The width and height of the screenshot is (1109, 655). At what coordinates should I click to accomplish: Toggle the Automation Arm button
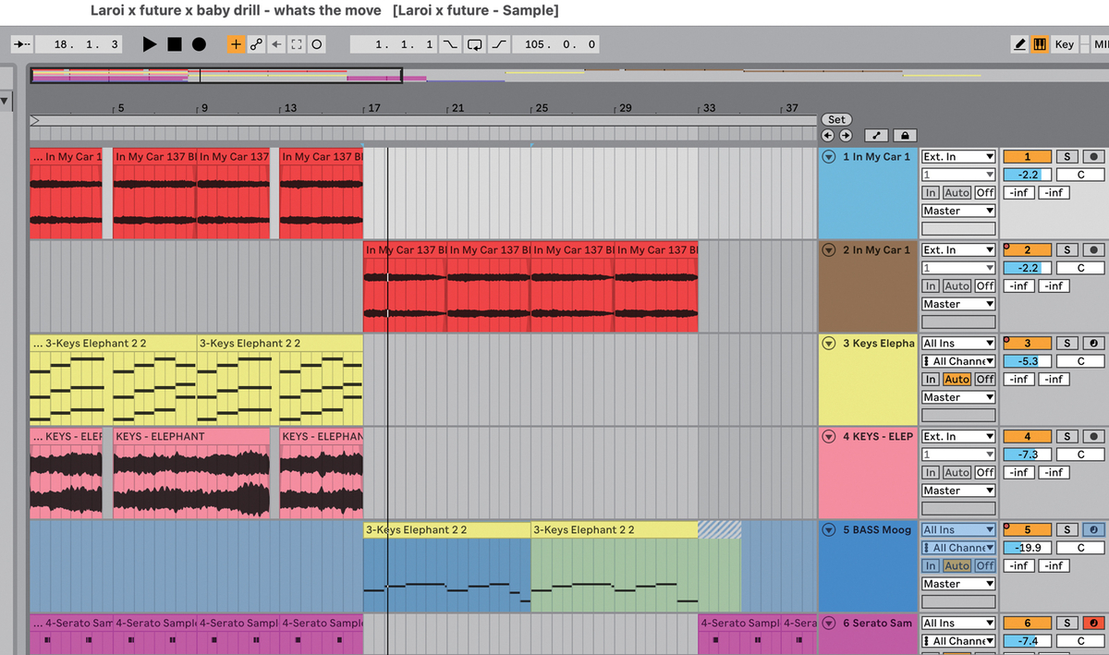click(x=256, y=44)
